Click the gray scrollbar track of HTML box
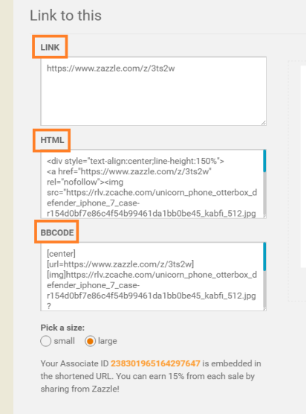 pos(264,193)
